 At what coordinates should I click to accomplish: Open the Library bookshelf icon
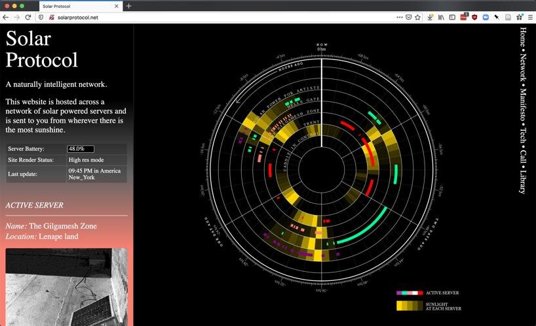click(x=441, y=18)
